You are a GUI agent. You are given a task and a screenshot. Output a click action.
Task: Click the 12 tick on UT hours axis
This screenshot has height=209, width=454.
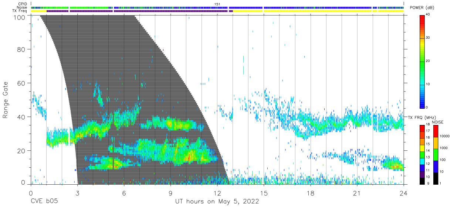pos(217,192)
